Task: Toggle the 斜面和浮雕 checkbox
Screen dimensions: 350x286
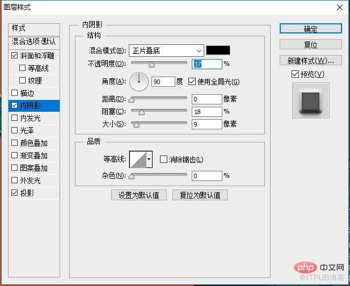Action: click(15, 55)
